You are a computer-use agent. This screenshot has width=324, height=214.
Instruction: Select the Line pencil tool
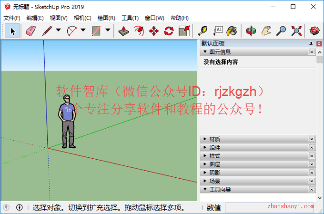pyautogui.click(x=47, y=31)
